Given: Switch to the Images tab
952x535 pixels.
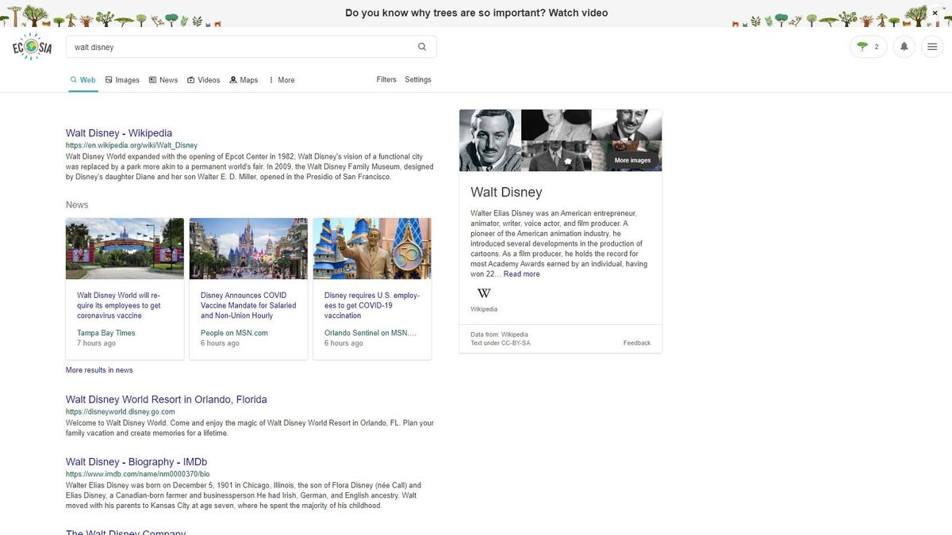Looking at the screenshot, I should point(121,79).
